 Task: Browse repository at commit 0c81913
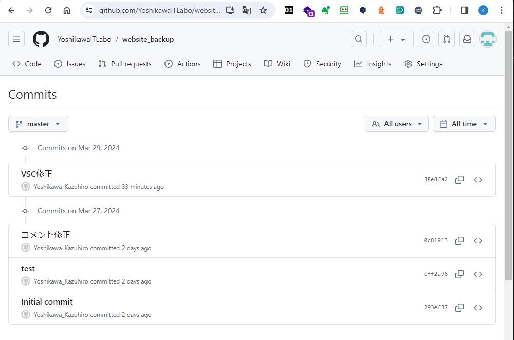[478, 241]
